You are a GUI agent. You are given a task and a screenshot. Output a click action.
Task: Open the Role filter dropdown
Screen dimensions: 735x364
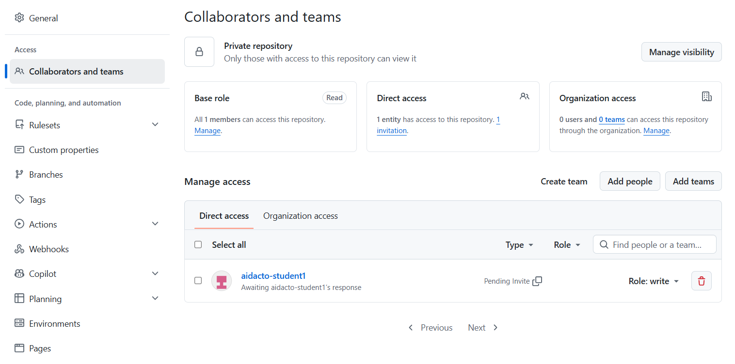[567, 245]
